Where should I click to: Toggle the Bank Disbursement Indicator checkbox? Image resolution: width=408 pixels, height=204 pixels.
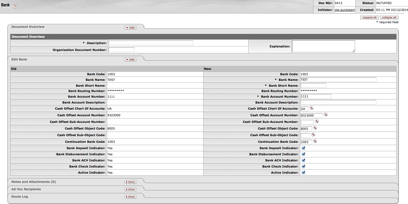point(303,154)
